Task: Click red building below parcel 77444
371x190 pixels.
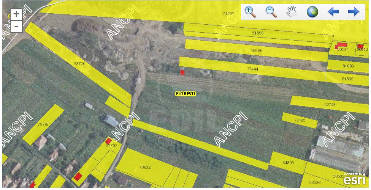Action: coord(182,72)
